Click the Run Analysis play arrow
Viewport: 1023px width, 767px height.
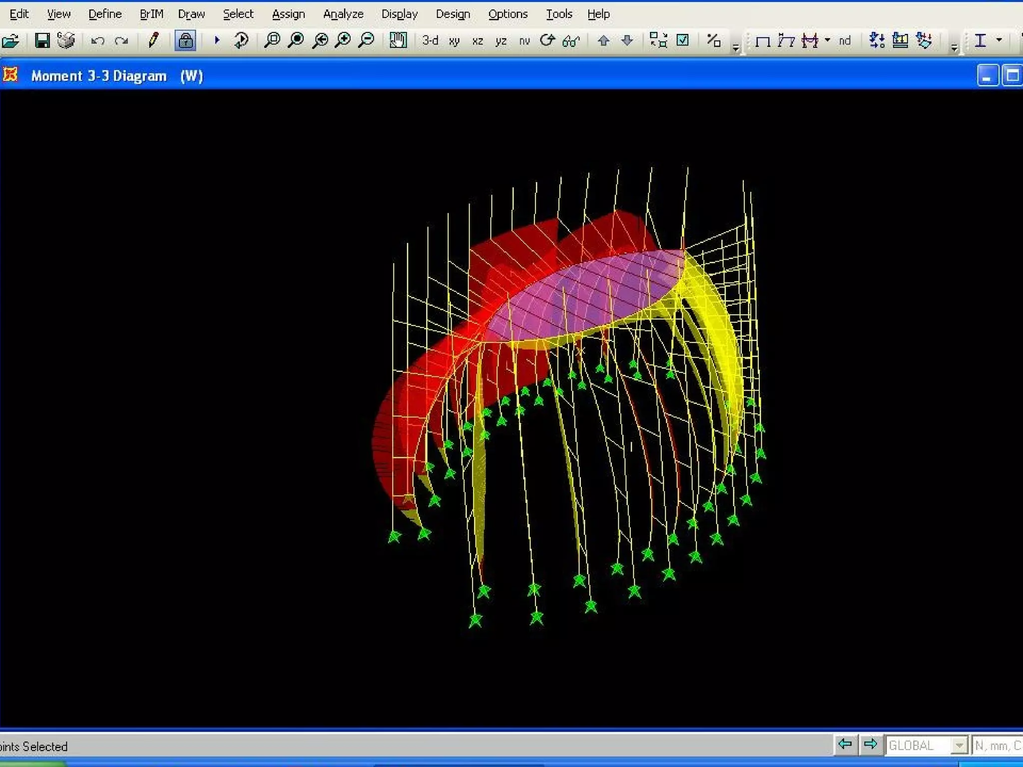pos(217,40)
